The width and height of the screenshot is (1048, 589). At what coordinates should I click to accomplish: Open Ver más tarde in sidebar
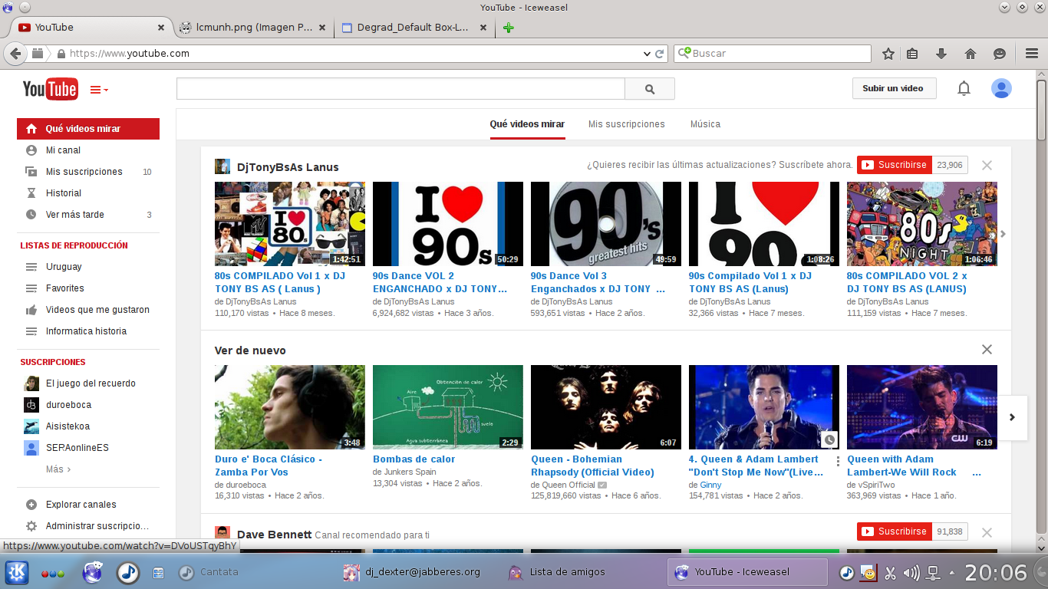pos(88,215)
